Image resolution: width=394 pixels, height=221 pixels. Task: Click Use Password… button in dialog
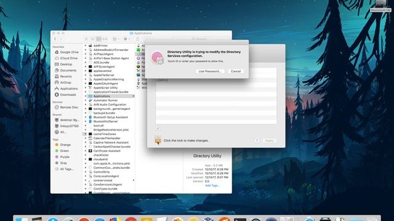[x=210, y=71]
